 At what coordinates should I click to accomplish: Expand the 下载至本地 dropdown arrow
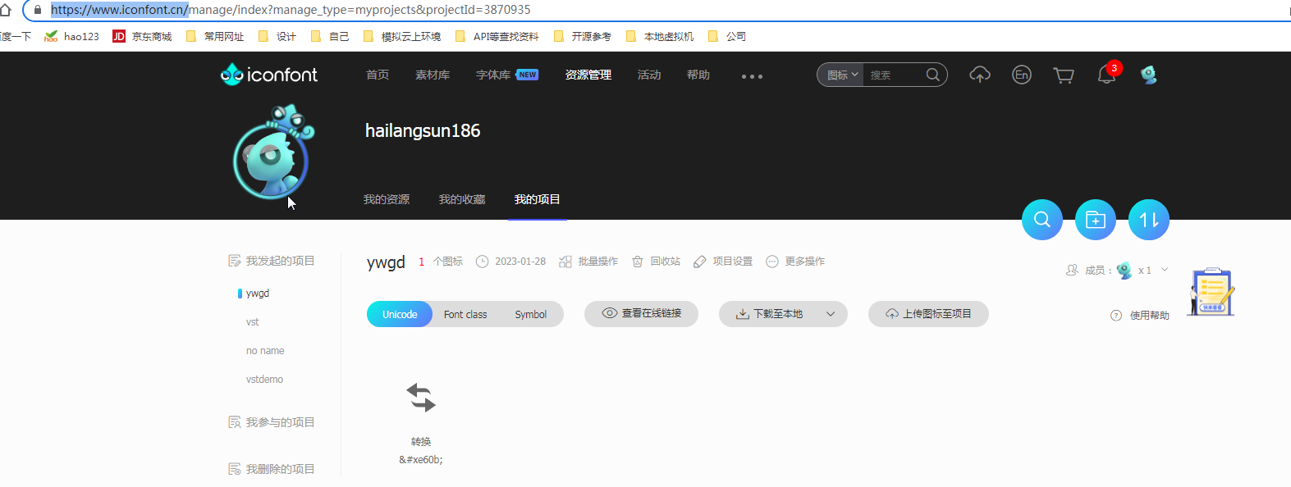coord(831,314)
